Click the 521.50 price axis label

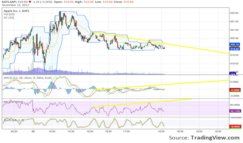[x=234, y=22]
